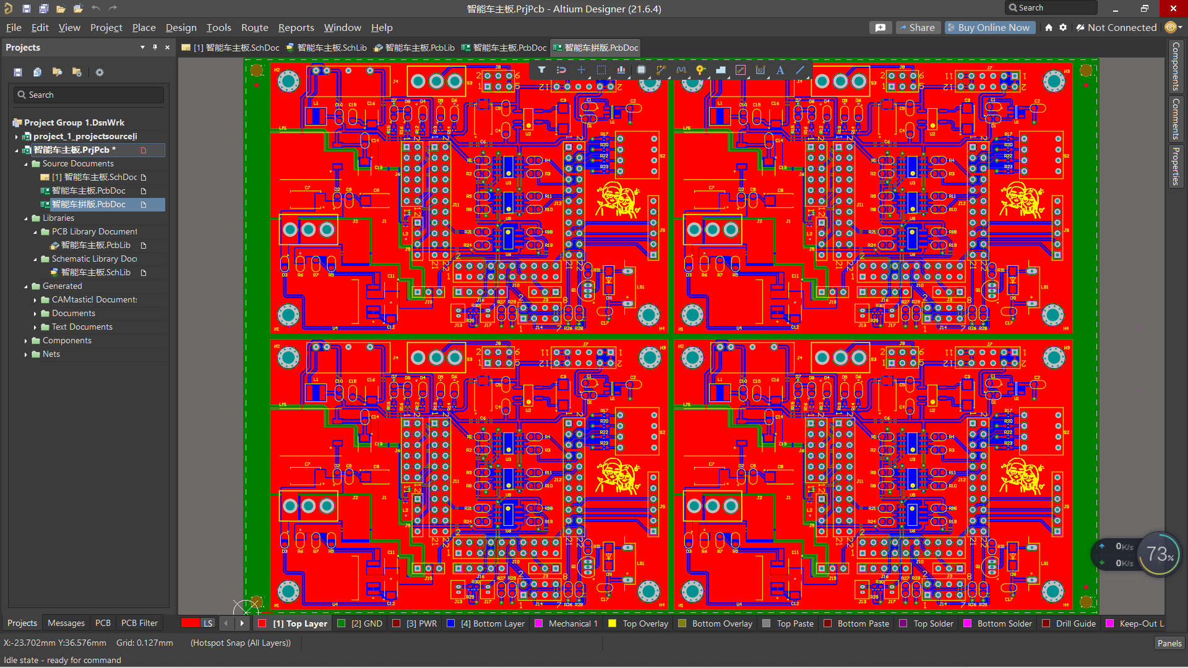Expand the CAMtastic! Documents folder
1188x668 pixels.
click(x=35, y=299)
